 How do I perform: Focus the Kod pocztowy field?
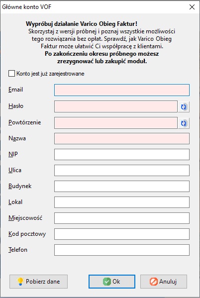coord(122,234)
